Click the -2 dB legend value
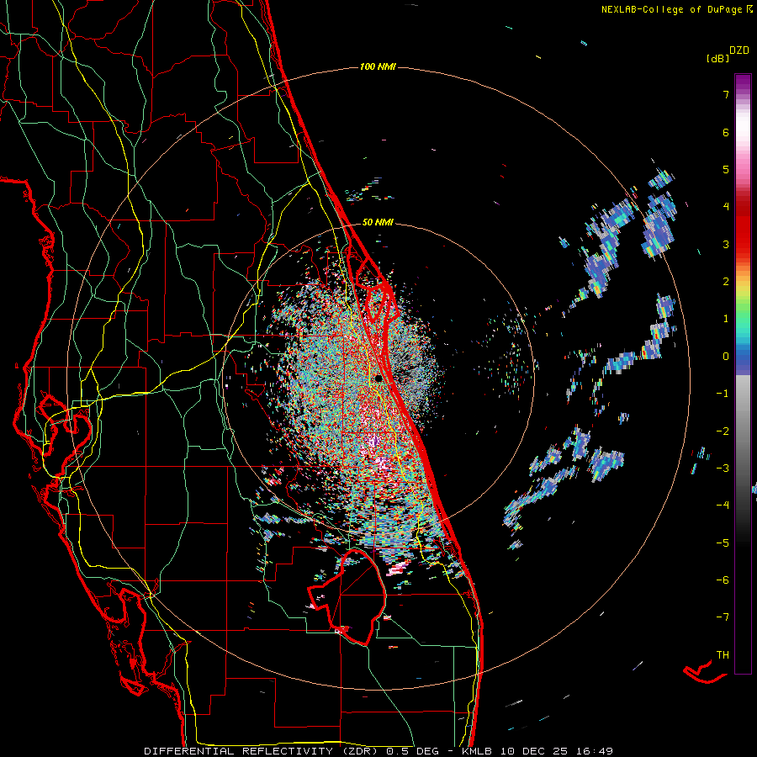The height and width of the screenshot is (757, 757). point(723,431)
